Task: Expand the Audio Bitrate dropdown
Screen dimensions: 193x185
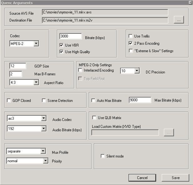Action: (x=27, y=128)
